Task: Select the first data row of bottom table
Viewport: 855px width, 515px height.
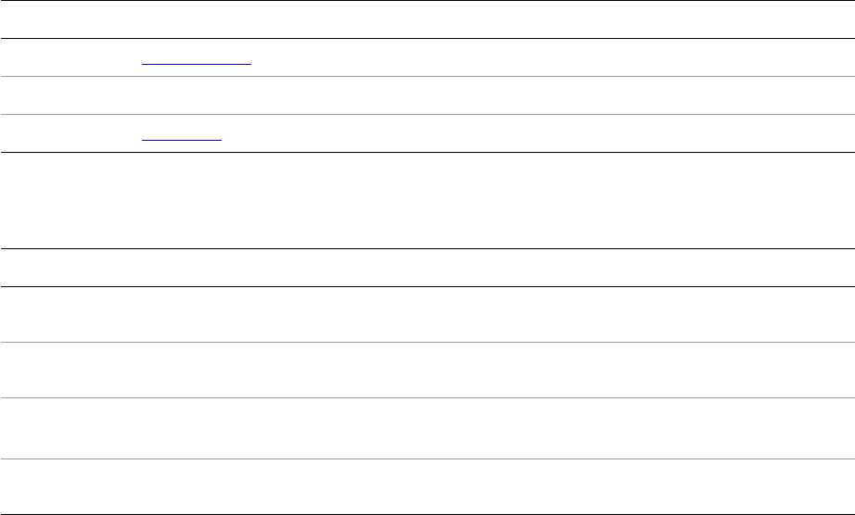Action: (427, 314)
